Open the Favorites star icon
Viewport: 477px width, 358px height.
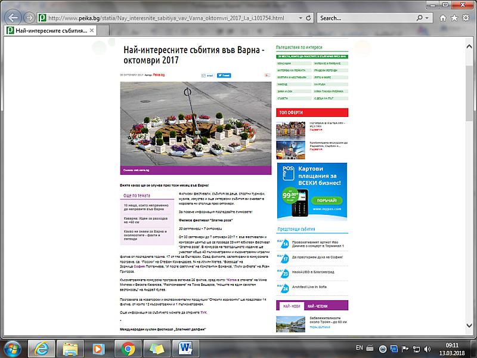click(454, 18)
